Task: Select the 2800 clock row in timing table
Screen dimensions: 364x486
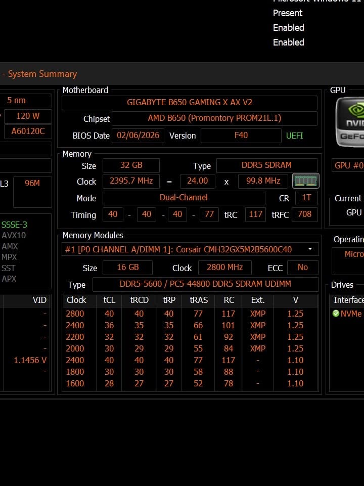Action: (x=190, y=314)
